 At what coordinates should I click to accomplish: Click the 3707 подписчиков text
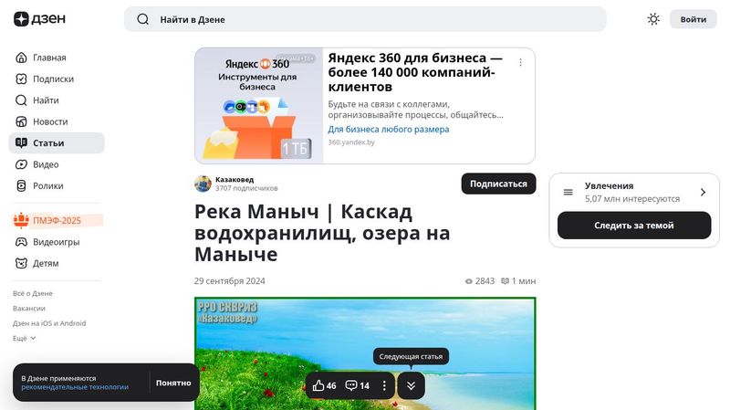[246, 188]
